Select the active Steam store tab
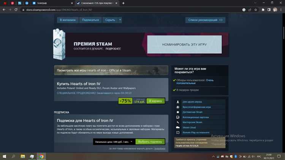The height and width of the screenshot is (160, 285). (x=97, y=3)
